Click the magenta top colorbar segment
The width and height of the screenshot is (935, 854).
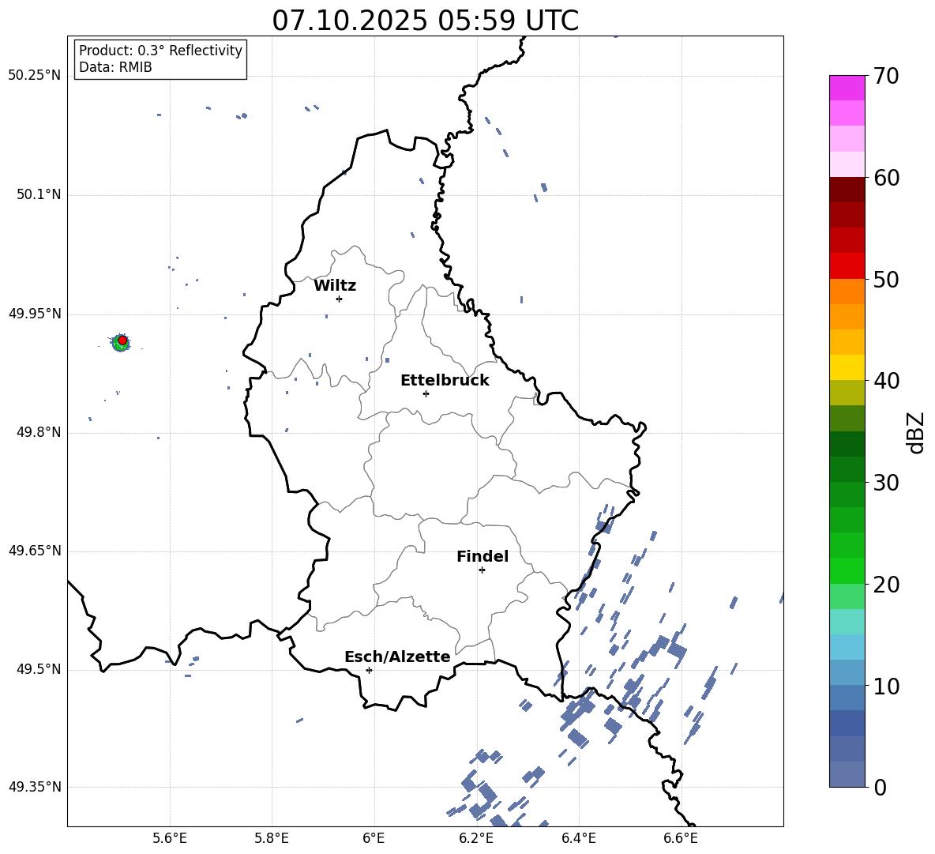(x=847, y=88)
